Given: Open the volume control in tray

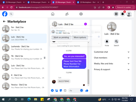Looking at the screenshot, I should 119,99.
